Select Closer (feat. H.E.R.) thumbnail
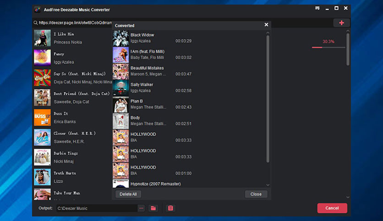 click(42, 137)
